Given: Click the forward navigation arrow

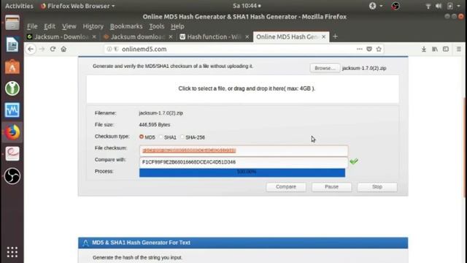Looking at the screenshot, I should click(x=42, y=49).
